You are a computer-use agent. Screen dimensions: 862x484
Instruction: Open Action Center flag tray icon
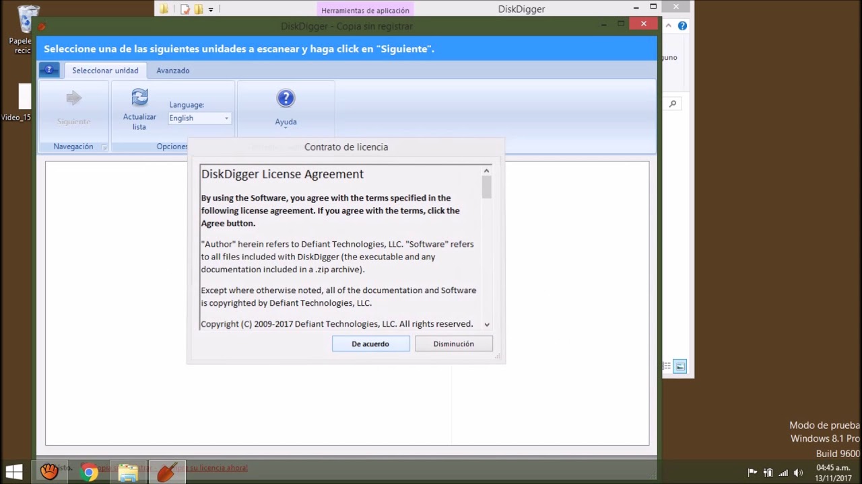[752, 473]
